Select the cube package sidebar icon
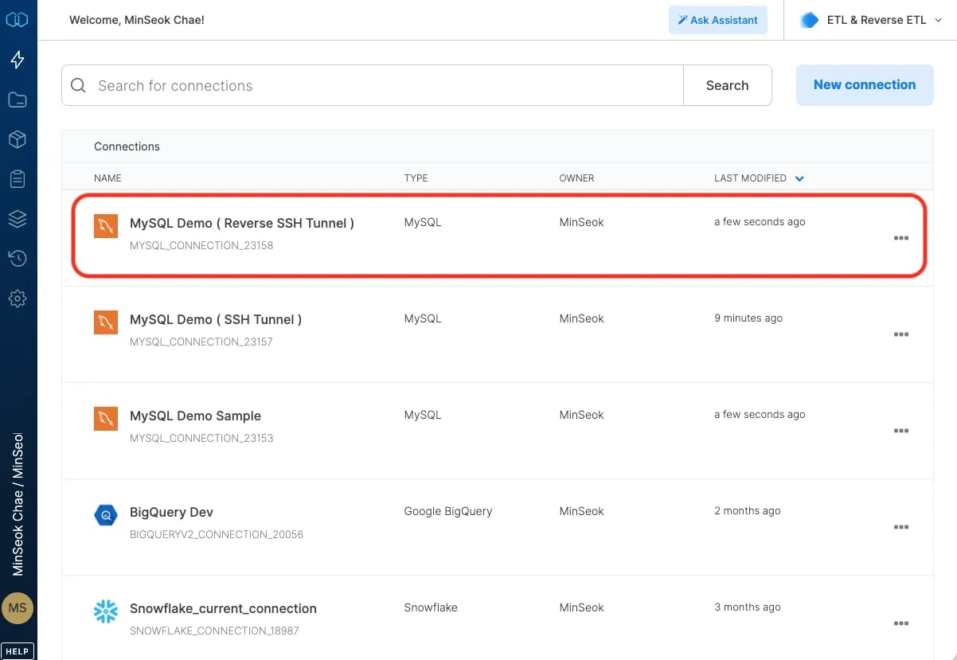The width and height of the screenshot is (957, 660). pyautogui.click(x=18, y=139)
